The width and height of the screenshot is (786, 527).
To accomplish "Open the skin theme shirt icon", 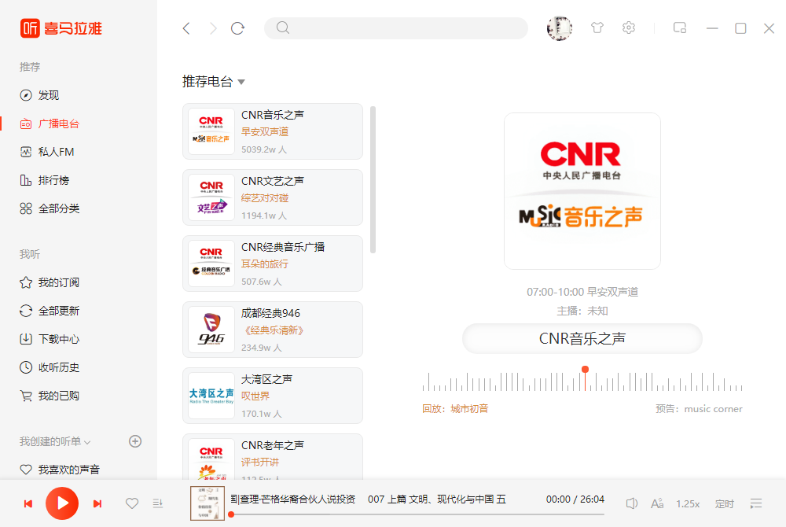I will coord(597,28).
